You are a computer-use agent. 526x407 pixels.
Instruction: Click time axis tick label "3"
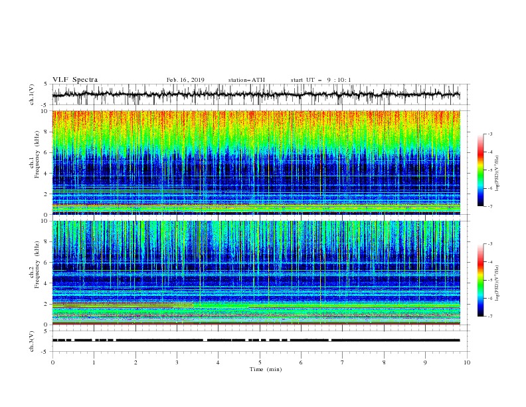coord(177,362)
